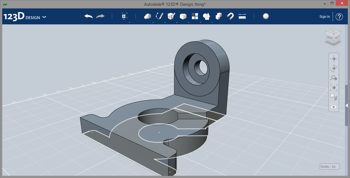Toggle the materials and outlines display mode
Image resolution: width=350 pixels, height=178 pixels.
point(334,97)
